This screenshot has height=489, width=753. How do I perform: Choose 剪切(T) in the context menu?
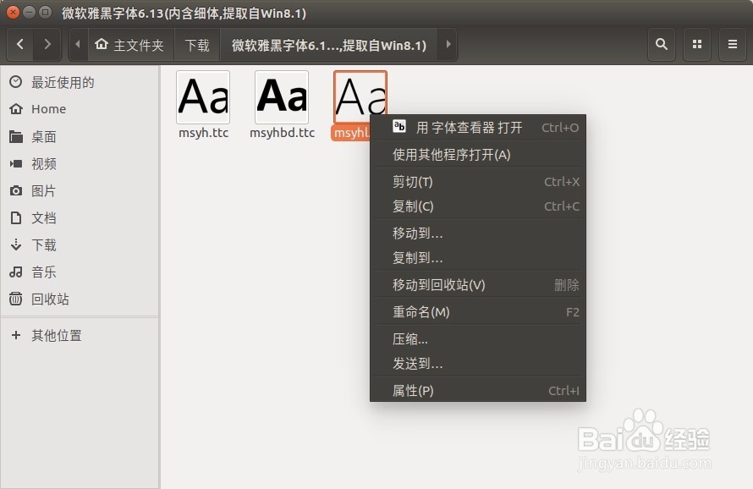478,182
